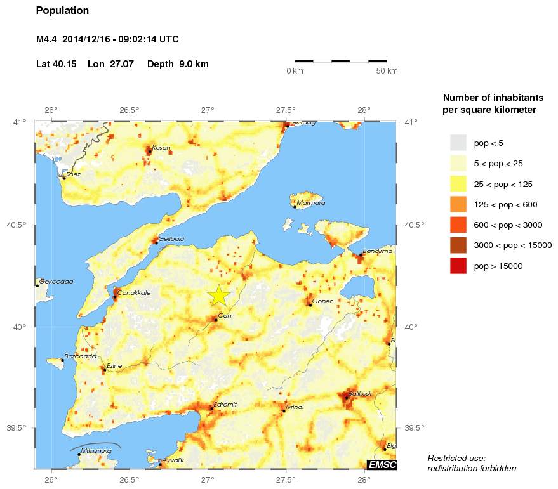Screen dimensions: 558x489
Task: Click the Can city marker dot
Action: (216, 320)
